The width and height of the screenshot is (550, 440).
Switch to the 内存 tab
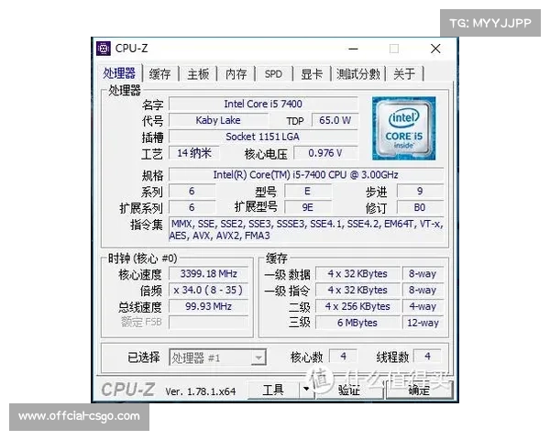(x=236, y=74)
